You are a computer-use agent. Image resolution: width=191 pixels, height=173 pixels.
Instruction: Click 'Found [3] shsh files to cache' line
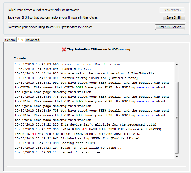point(68,148)
